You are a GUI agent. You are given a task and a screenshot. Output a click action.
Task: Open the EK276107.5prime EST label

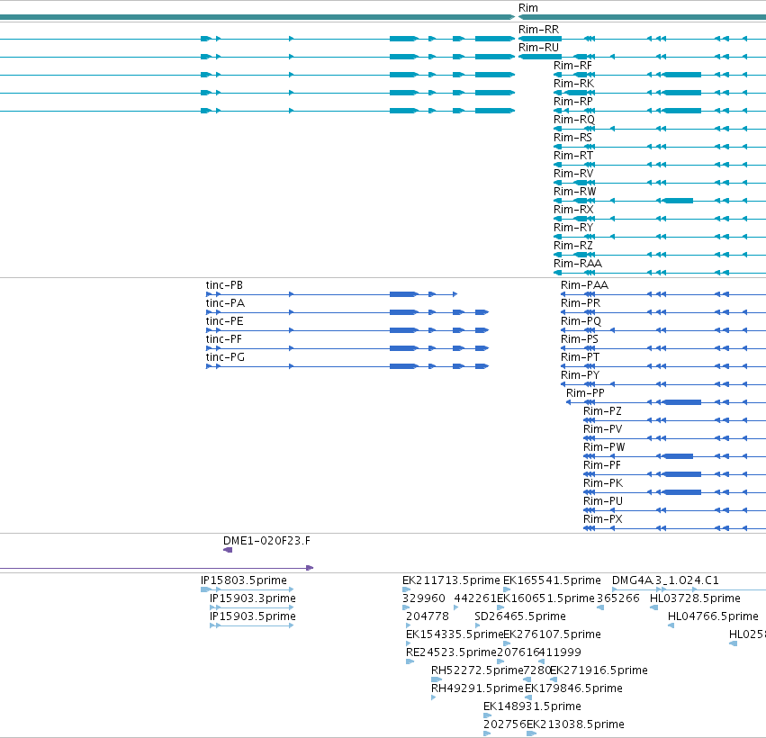coord(552,634)
